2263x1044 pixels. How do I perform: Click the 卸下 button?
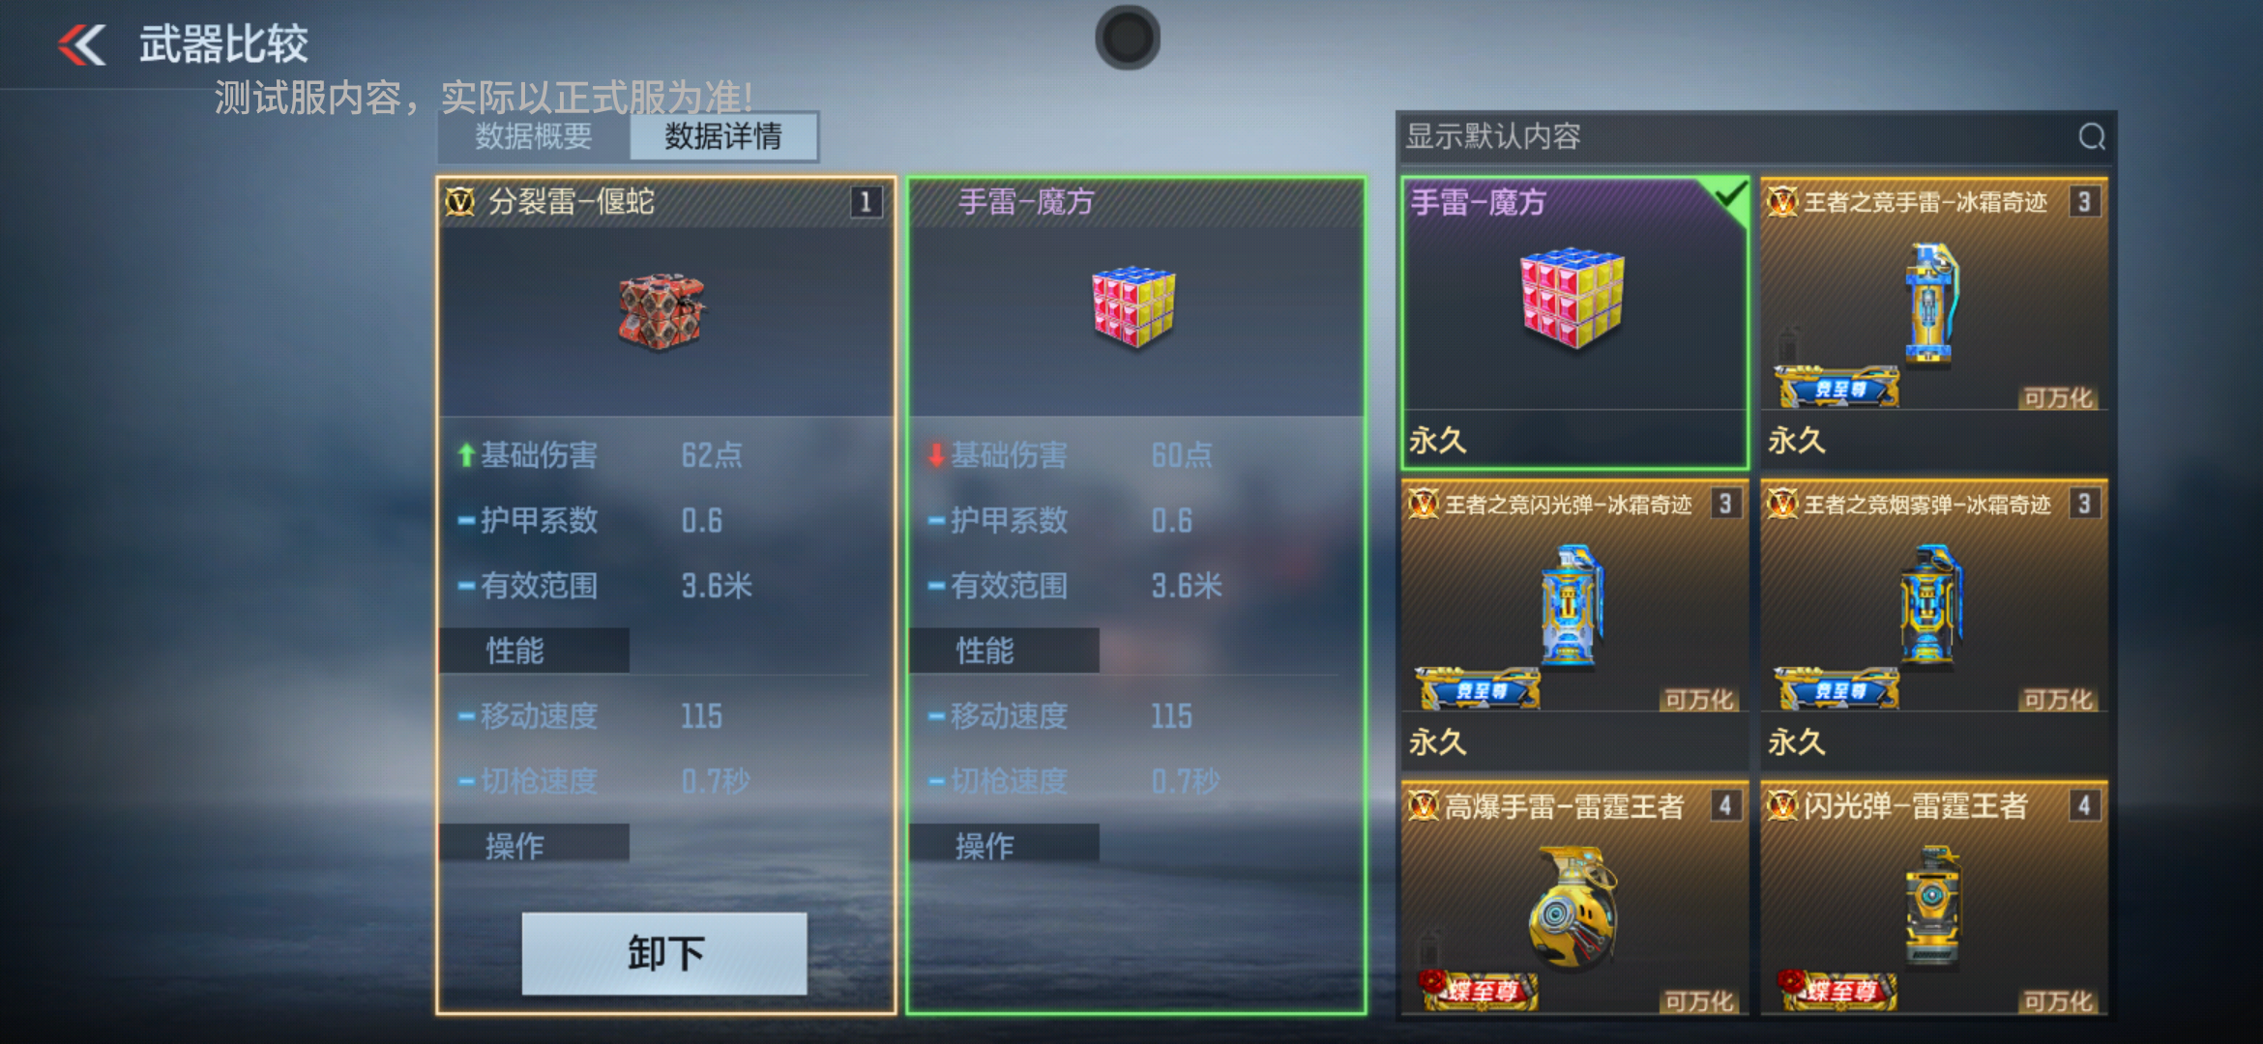664,953
